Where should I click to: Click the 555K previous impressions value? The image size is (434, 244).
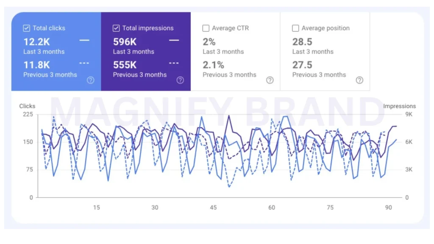click(x=125, y=65)
